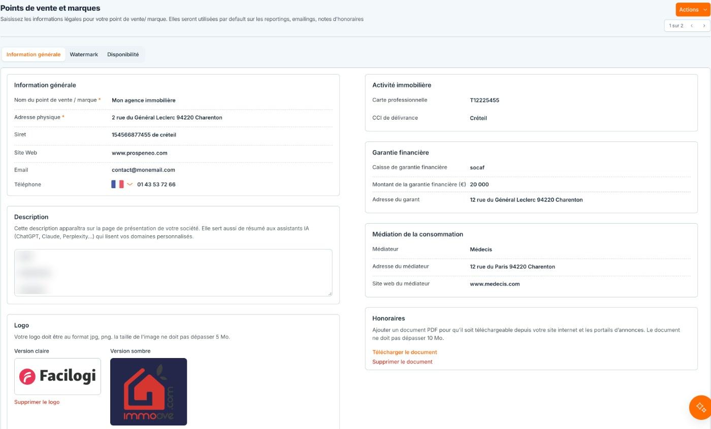Click the Points de vente et marques title
The image size is (711, 429).
tap(50, 8)
